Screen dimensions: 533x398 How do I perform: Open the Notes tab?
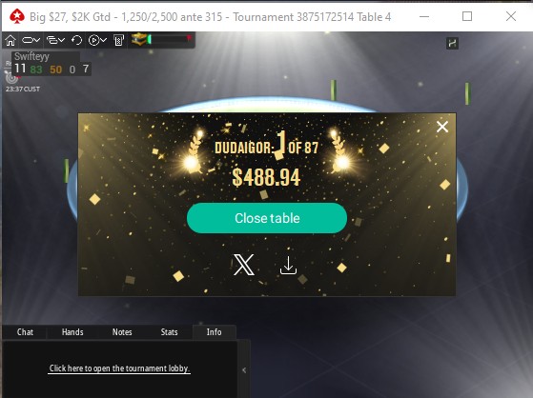[122, 332]
